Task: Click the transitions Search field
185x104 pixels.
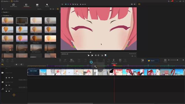Action: tap(40, 9)
